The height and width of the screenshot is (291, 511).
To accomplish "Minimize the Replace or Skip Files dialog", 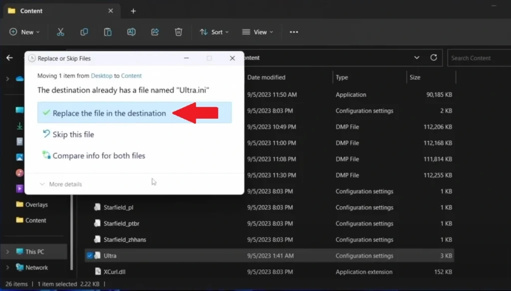I will pos(187,58).
